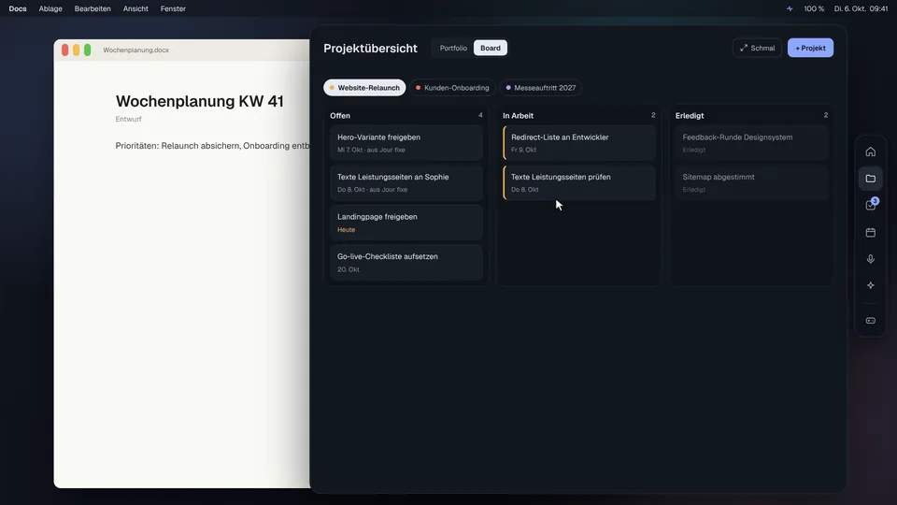The image size is (897, 505).
Task: Click the microphone icon in sidebar
Action: 870,259
